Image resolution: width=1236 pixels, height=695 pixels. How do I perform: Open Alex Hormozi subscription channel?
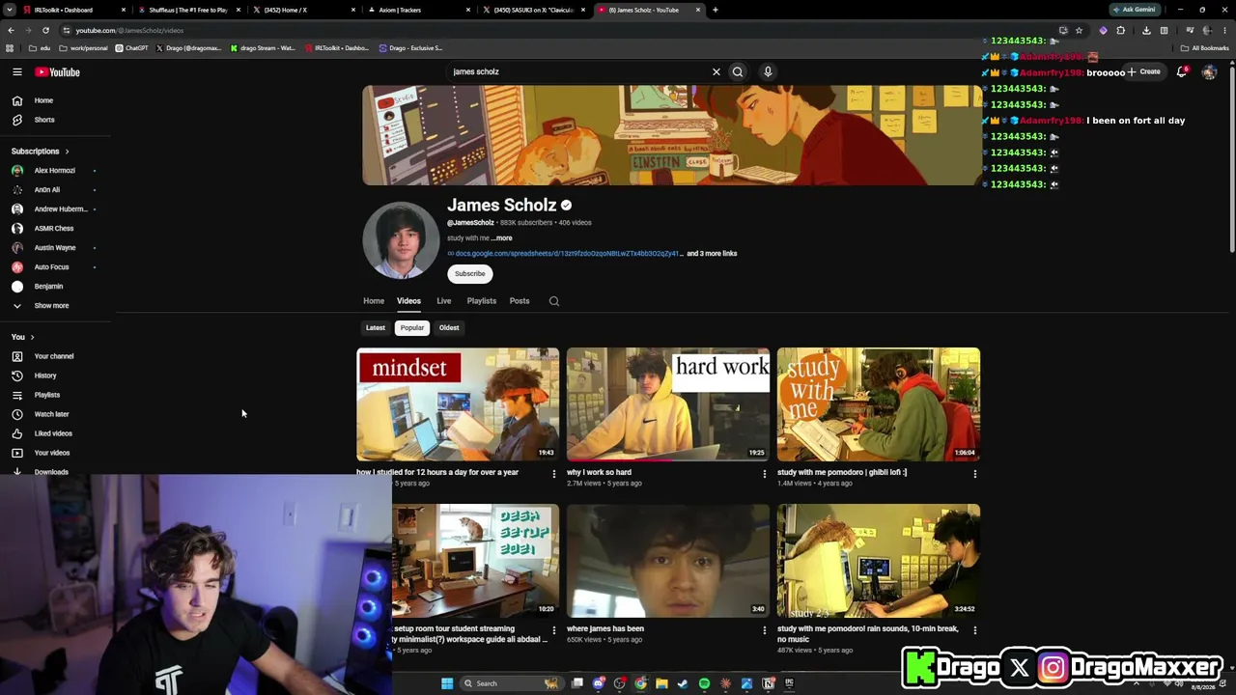coord(54,171)
